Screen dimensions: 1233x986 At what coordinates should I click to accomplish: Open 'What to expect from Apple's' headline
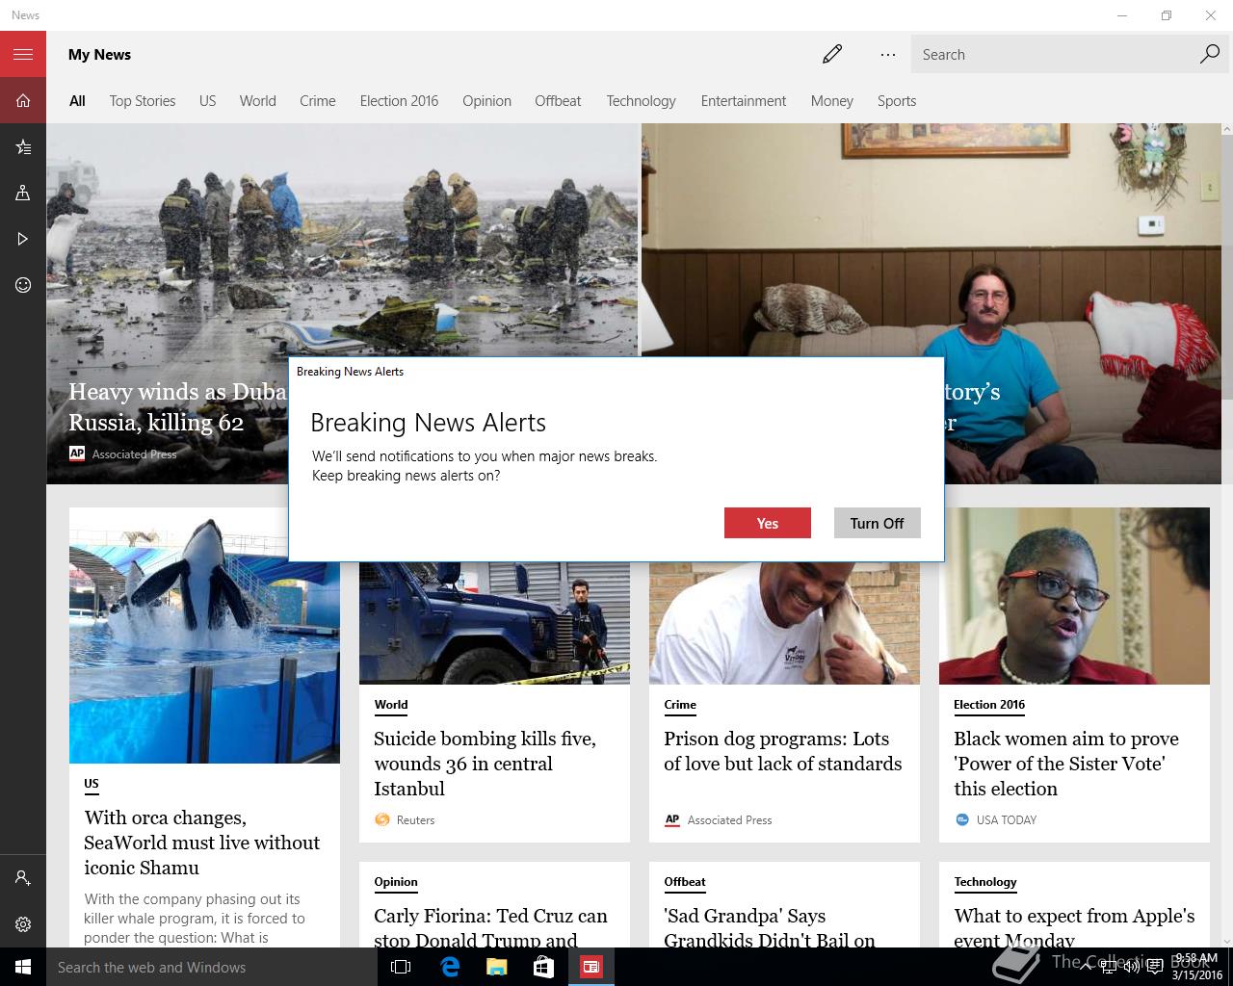click(x=1074, y=926)
